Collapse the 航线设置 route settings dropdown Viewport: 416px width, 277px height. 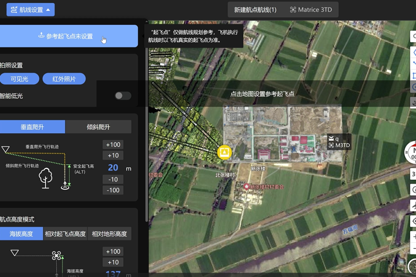pos(30,10)
